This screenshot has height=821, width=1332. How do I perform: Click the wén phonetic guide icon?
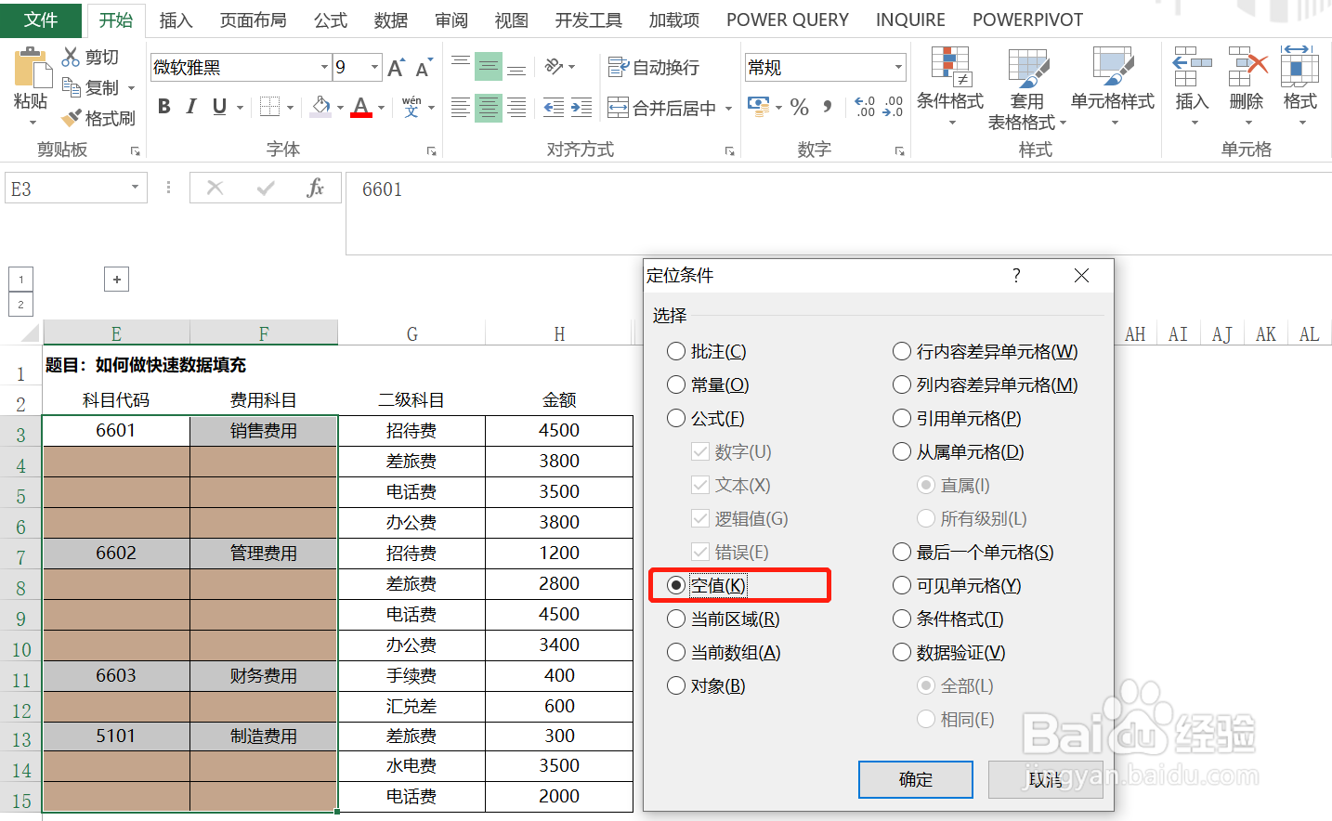point(411,107)
